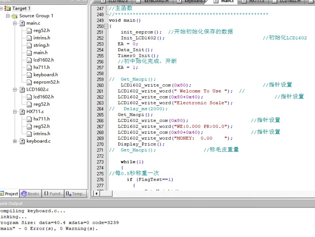The height and width of the screenshot is (237, 315).
Task: Click the editor horizontal scroll left arrow
Action: click(x=97, y=194)
